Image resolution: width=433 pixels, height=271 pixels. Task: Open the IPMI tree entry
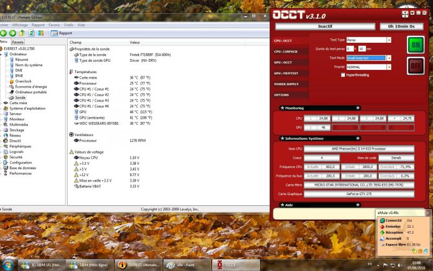coord(19,76)
